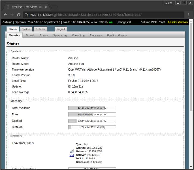The width and height of the screenshot is (194, 170).
Task: Click the Buffered memory progress bar
Action: click(92, 127)
